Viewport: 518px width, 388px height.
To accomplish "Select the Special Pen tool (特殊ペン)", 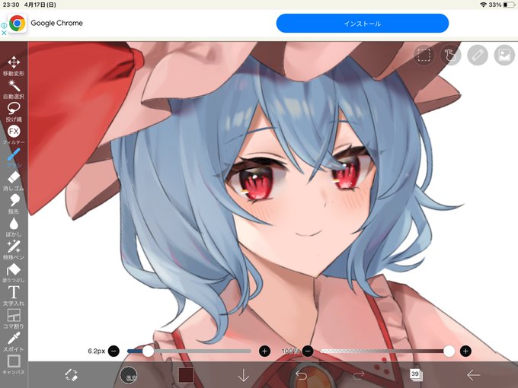I will 14,250.
